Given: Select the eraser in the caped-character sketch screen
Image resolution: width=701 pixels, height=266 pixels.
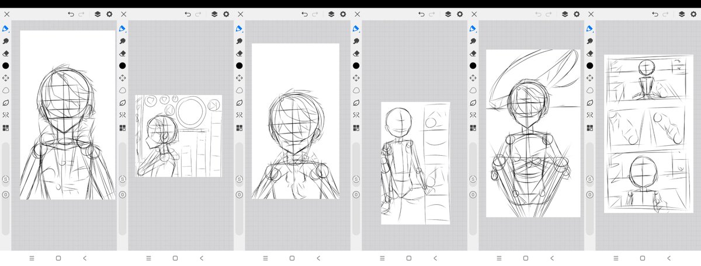Looking at the screenshot, I should pyautogui.click(x=5, y=53).
